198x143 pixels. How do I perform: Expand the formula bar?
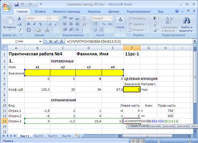coord(195,41)
